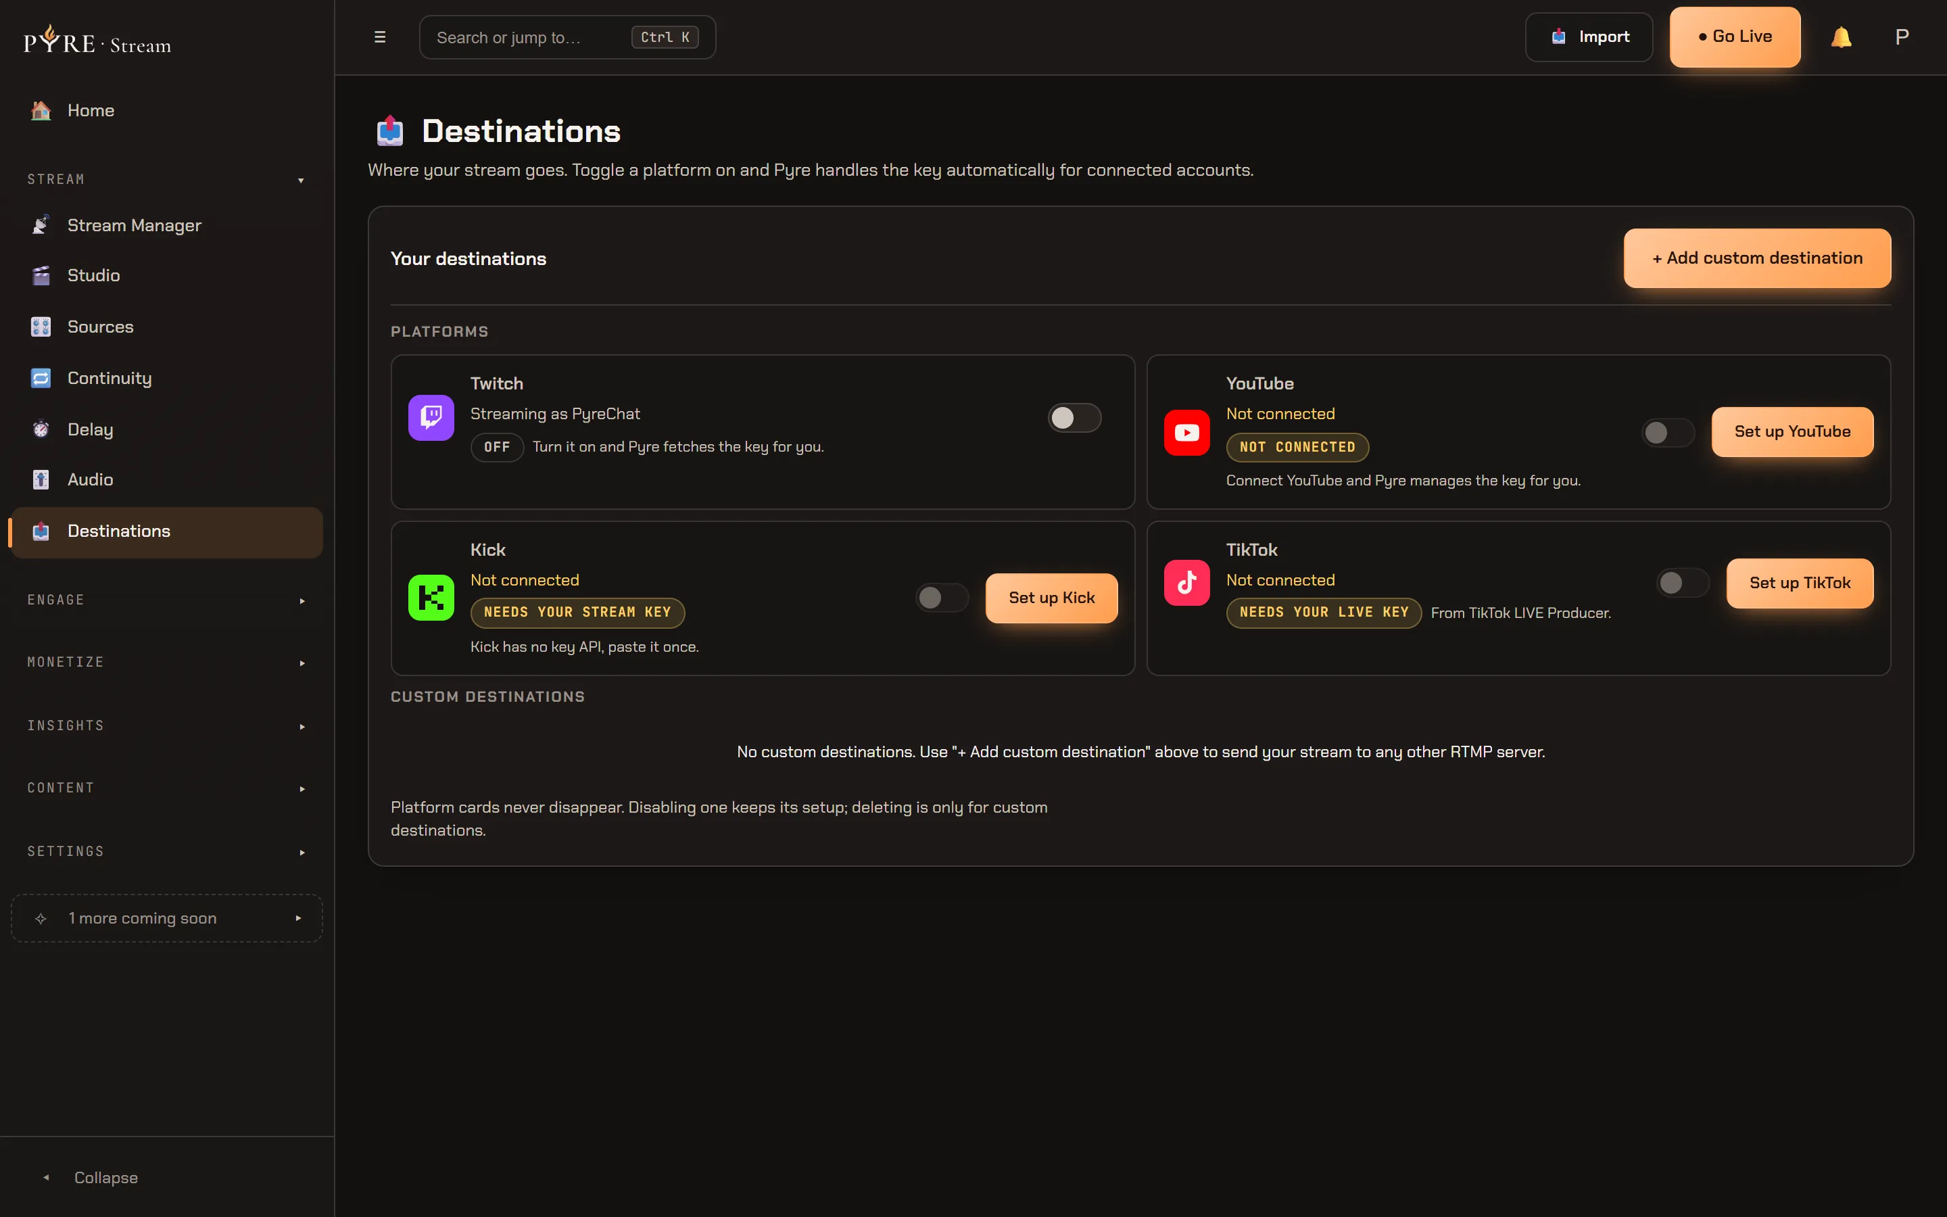
Task: Click the Twitch OFF status badge
Action: click(x=497, y=447)
